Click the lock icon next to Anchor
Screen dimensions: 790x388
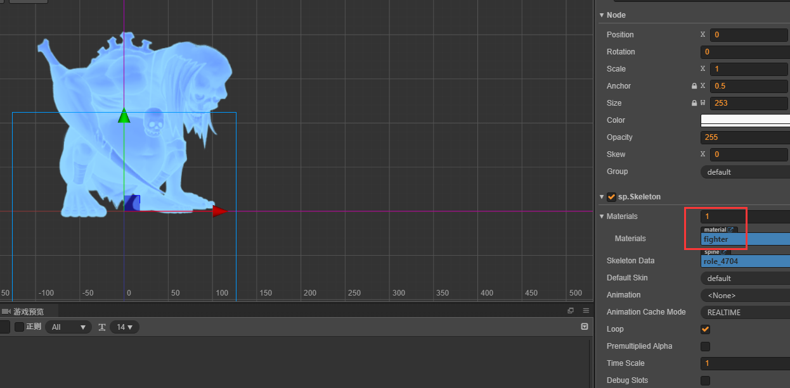694,86
